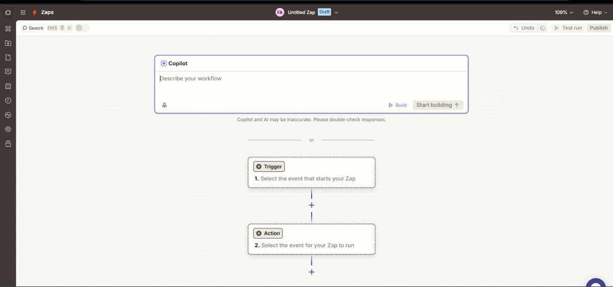
Task: Open the apps grid menu
Action: 23,12
